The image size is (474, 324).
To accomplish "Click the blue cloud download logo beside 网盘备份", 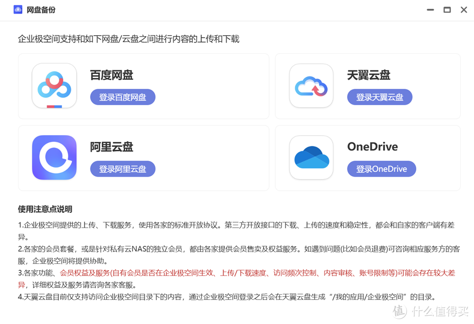I will pyautogui.click(x=18, y=9).
